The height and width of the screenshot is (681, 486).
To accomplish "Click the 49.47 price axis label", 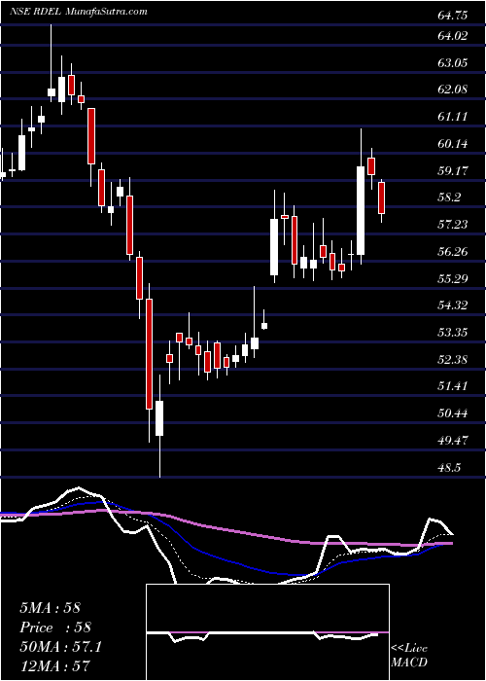I will tap(453, 440).
